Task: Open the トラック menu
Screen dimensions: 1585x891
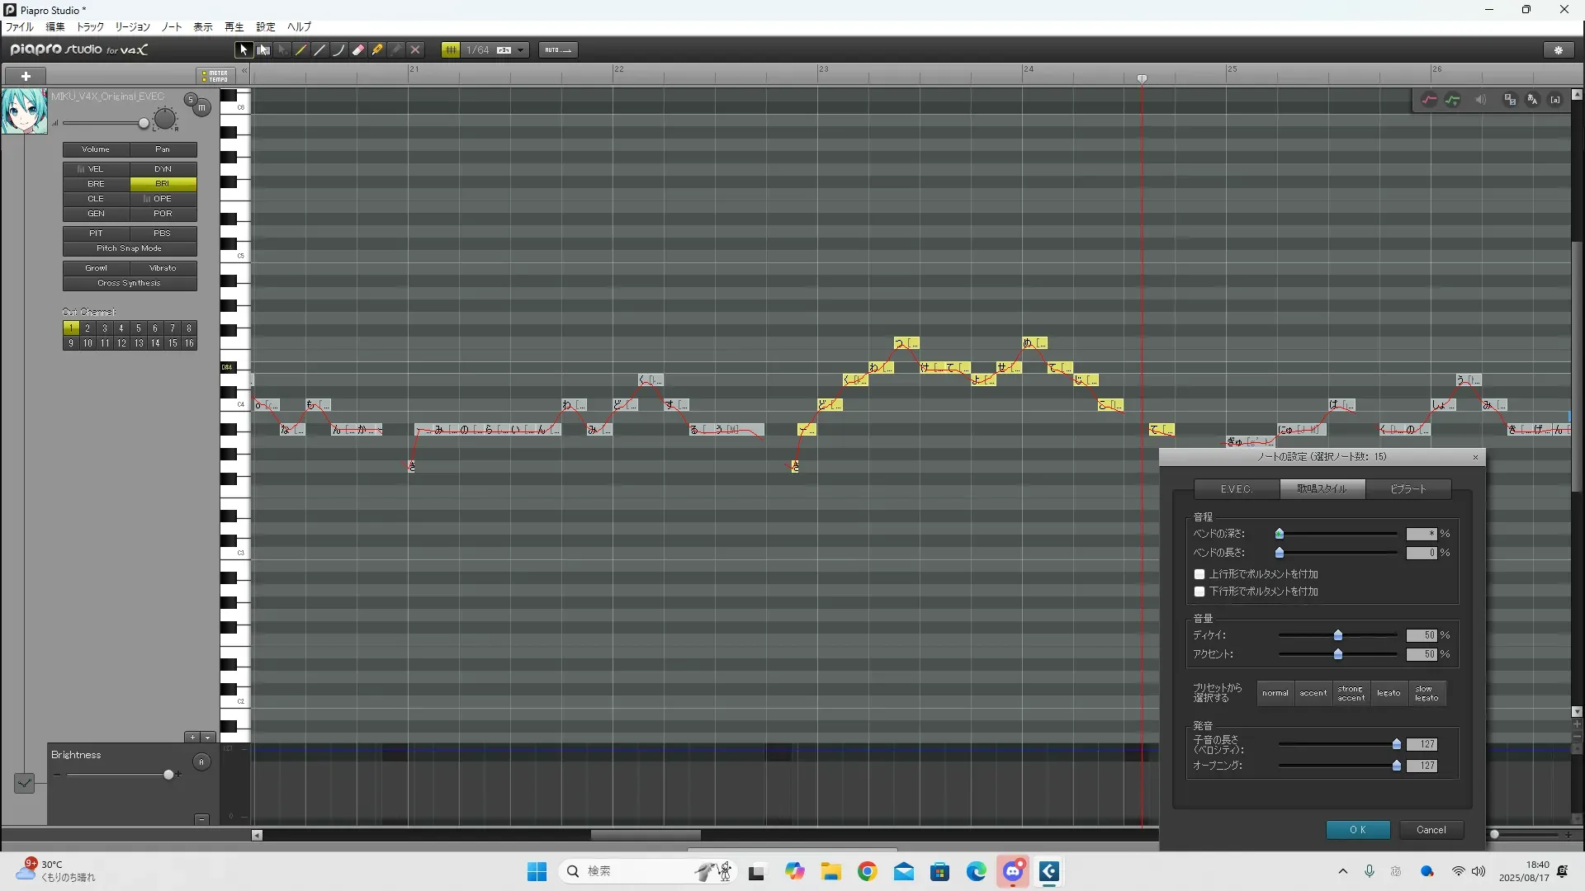Action: point(90,26)
